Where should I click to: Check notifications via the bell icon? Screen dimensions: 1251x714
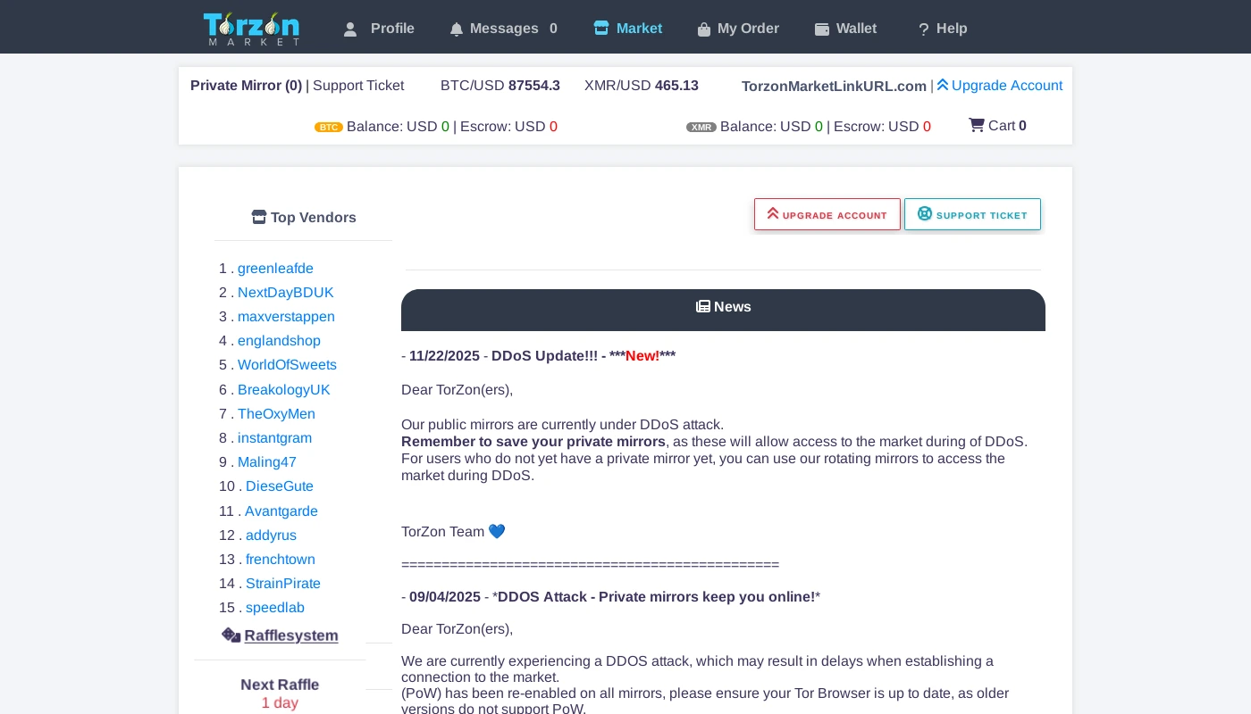click(457, 29)
